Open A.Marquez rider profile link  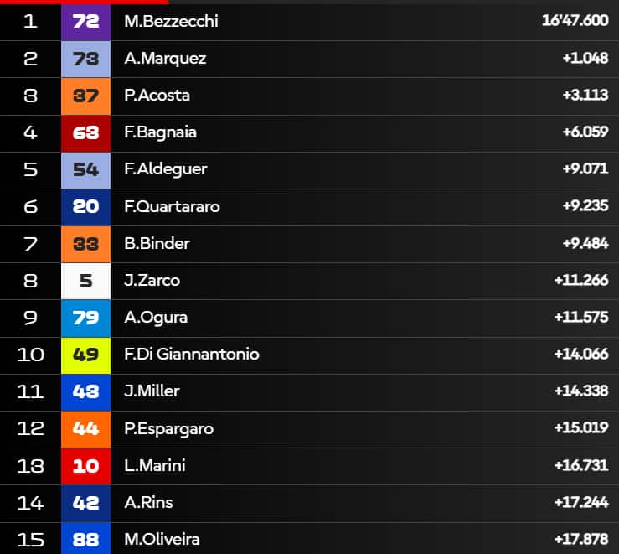pyautogui.click(x=165, y=59)
